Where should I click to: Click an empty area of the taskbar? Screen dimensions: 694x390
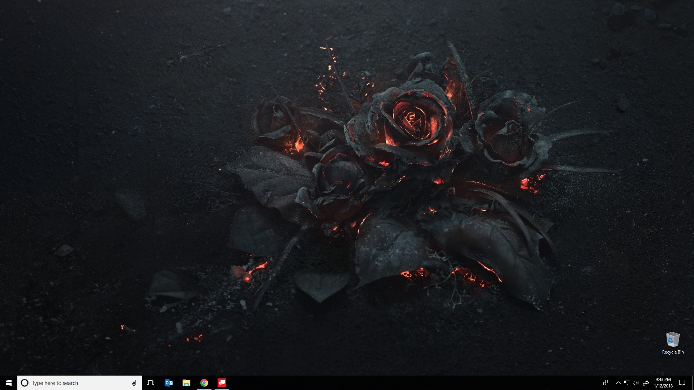pyautogui.click(x=398, y=383)
